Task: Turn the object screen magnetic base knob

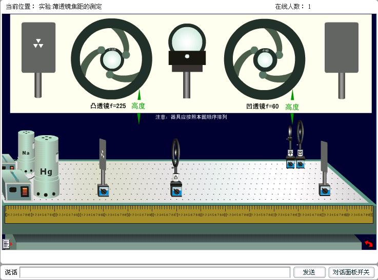Action: click(x=103, y=190)
